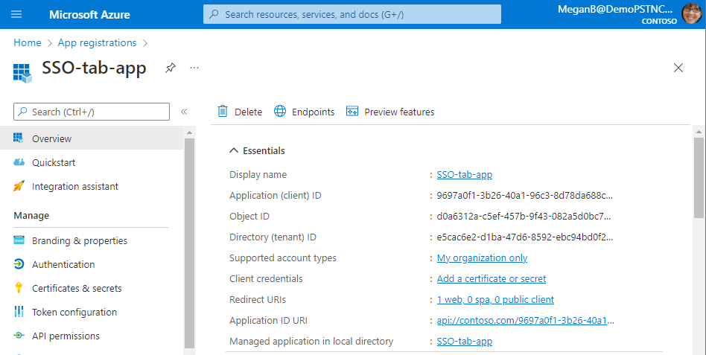Click the Application (client) ID label

click(x=275, y=196)
